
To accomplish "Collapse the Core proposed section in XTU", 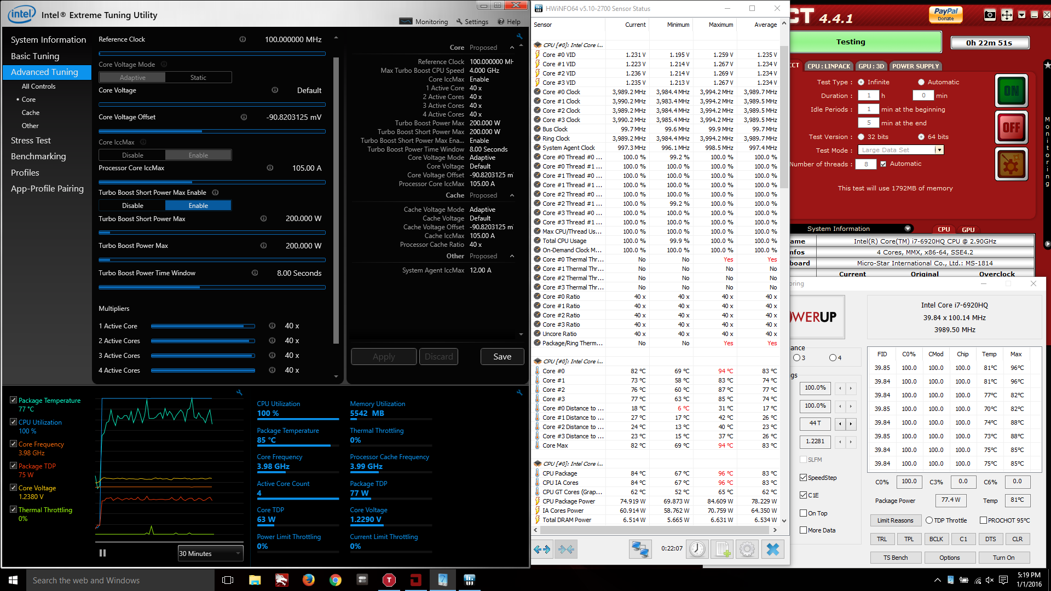I will coord(512,48).
